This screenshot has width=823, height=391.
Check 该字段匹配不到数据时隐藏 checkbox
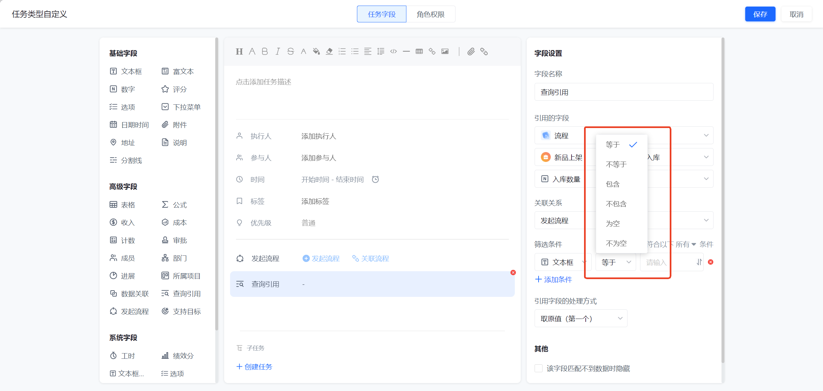[539, 368]
